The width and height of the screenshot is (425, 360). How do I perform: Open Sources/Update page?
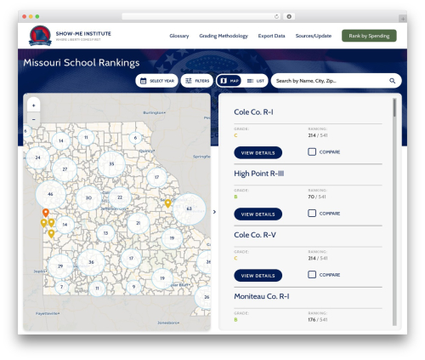[x=314, y=36]
